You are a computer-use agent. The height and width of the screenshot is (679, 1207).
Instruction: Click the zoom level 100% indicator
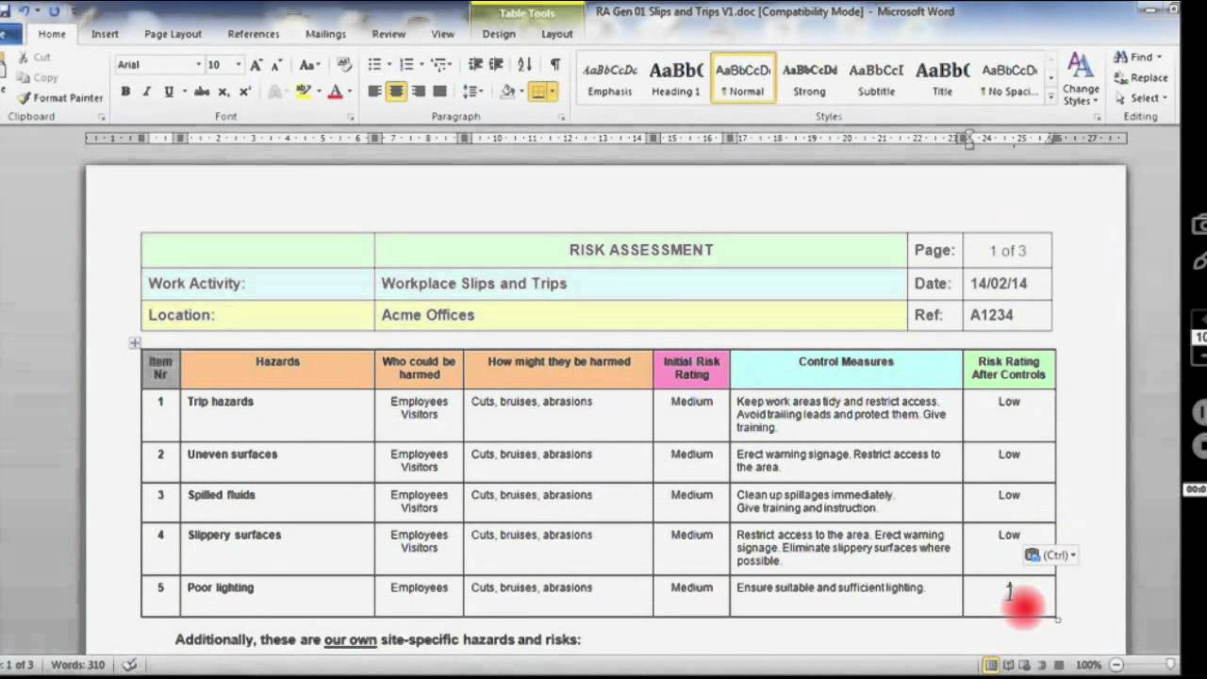click(x=1088, y=665)
